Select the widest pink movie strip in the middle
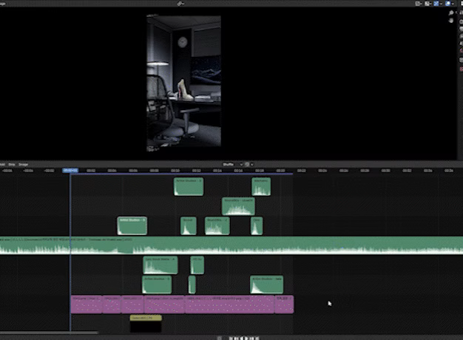 229,305
